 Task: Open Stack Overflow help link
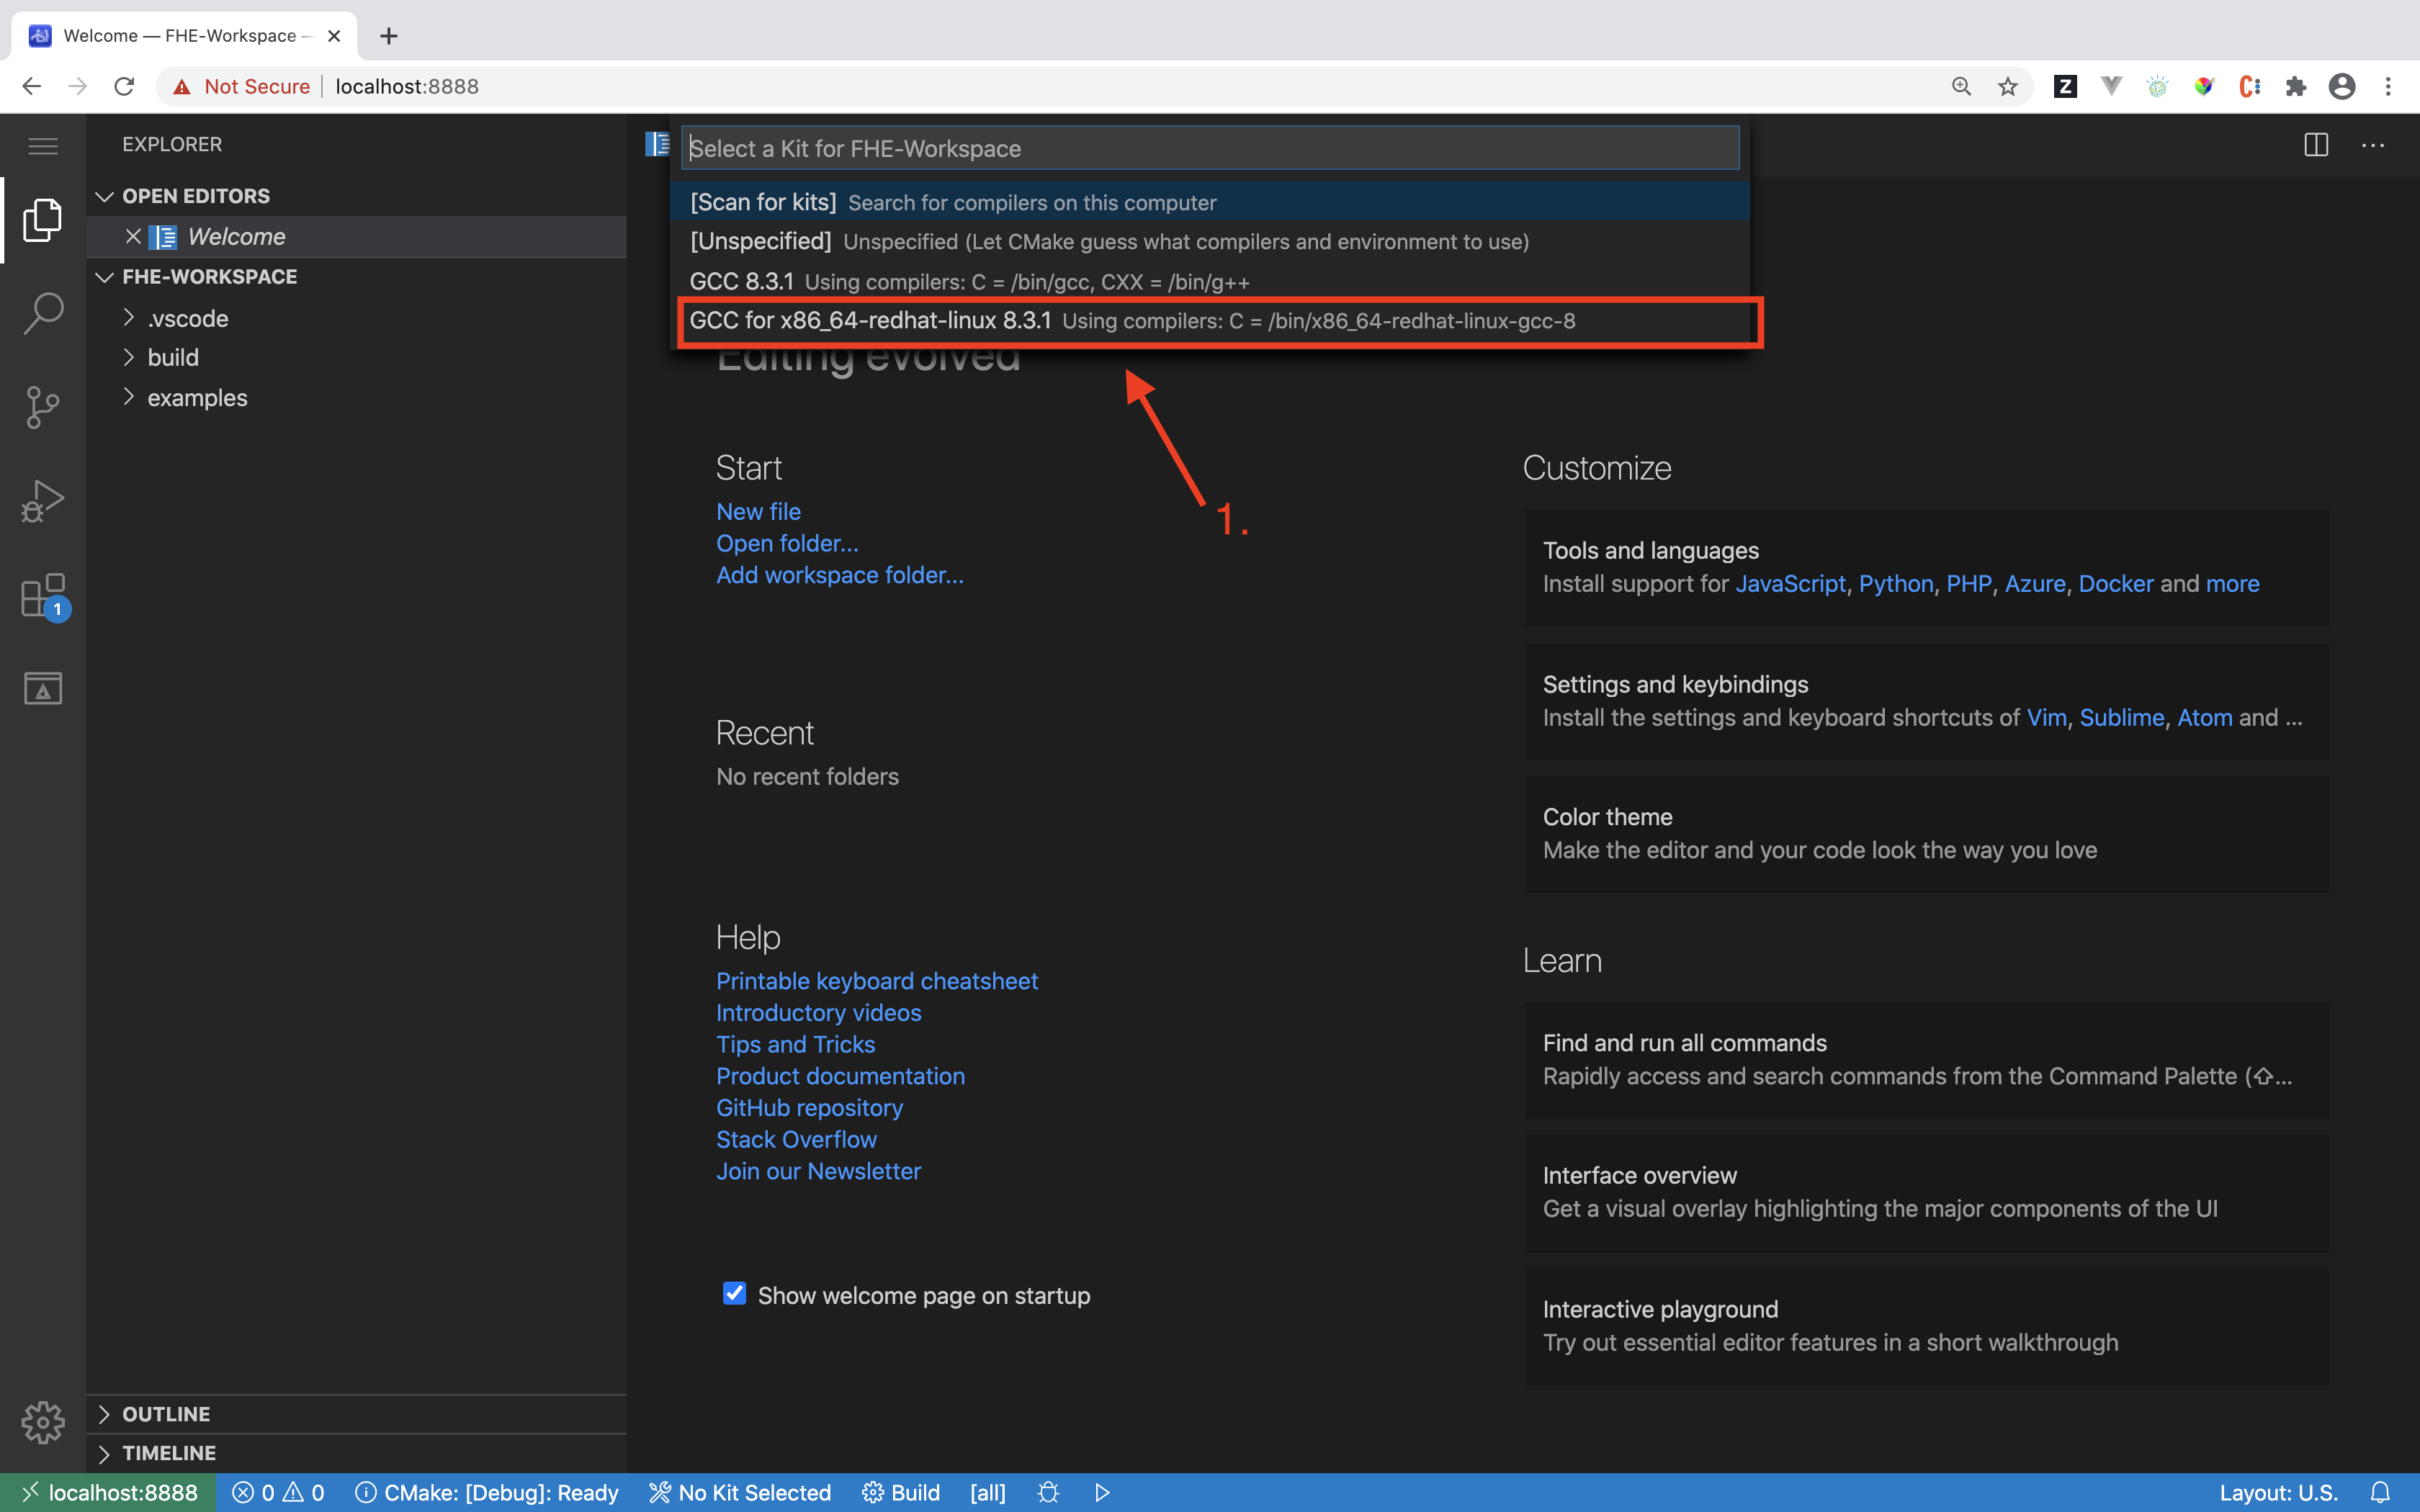click(796, 1139)
